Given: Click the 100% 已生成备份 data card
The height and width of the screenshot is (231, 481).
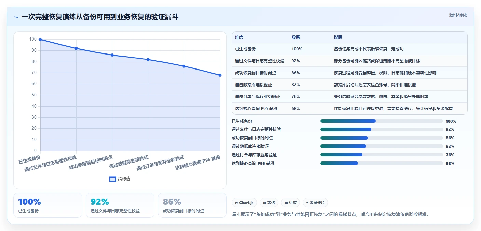Looking at the screenshot, I should point(48,205).
